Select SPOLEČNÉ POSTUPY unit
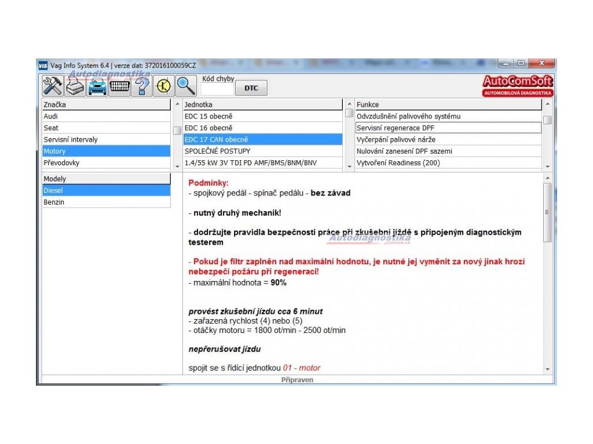Viewport: 593px width, 444px height. pyautogui.click(x=263, y=151)
